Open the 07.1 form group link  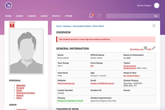(92, 66)
